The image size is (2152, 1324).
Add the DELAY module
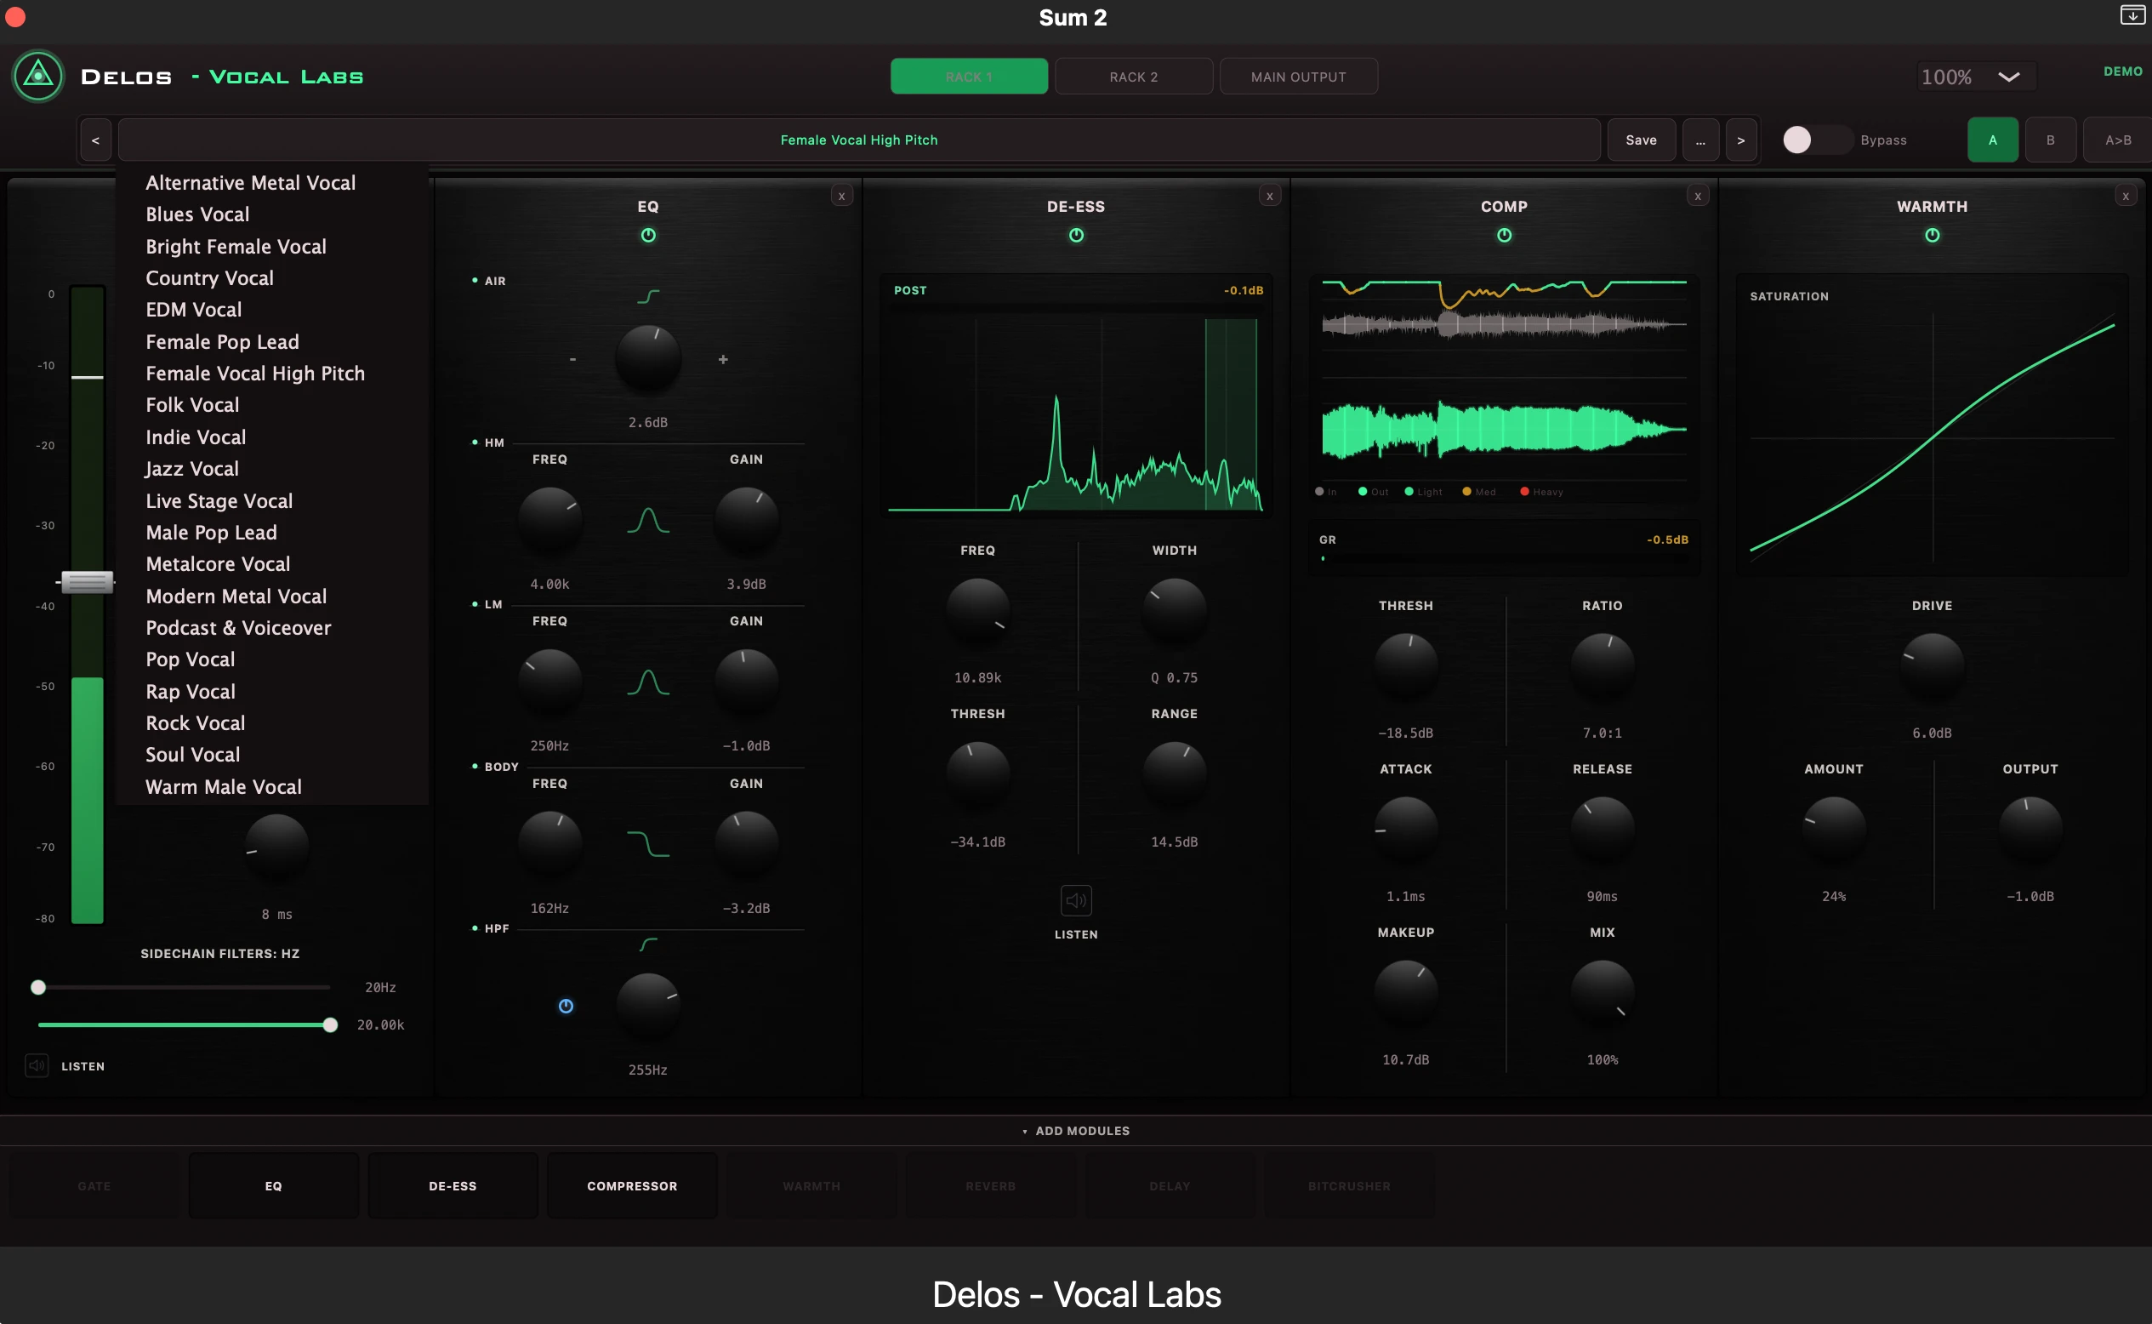[x=1170, y=1185]
